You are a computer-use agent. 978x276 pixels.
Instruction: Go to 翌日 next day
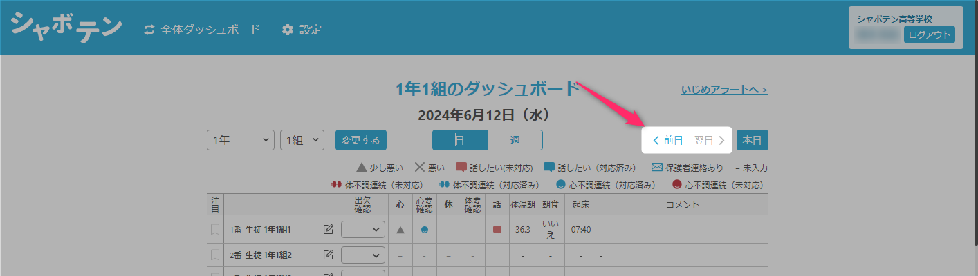(710, 140)
